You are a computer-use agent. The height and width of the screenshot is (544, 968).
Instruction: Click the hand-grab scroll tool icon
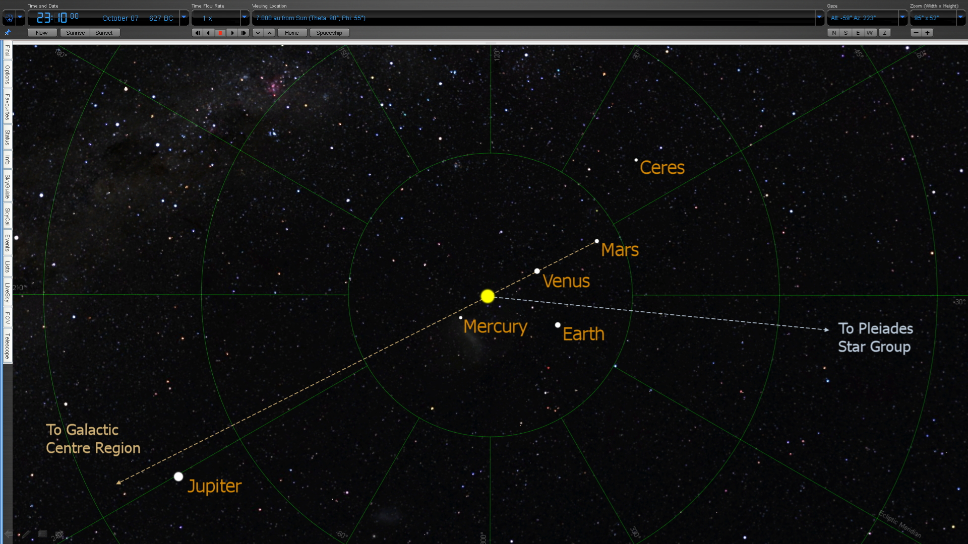coord(9,18)
